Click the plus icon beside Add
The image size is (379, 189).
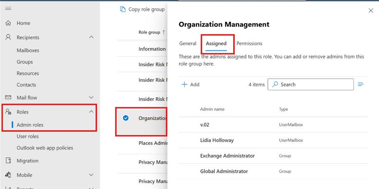click(x=184, y=84)
